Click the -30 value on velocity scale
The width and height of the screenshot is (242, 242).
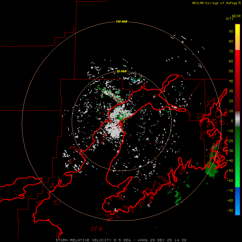click(230, 151)
